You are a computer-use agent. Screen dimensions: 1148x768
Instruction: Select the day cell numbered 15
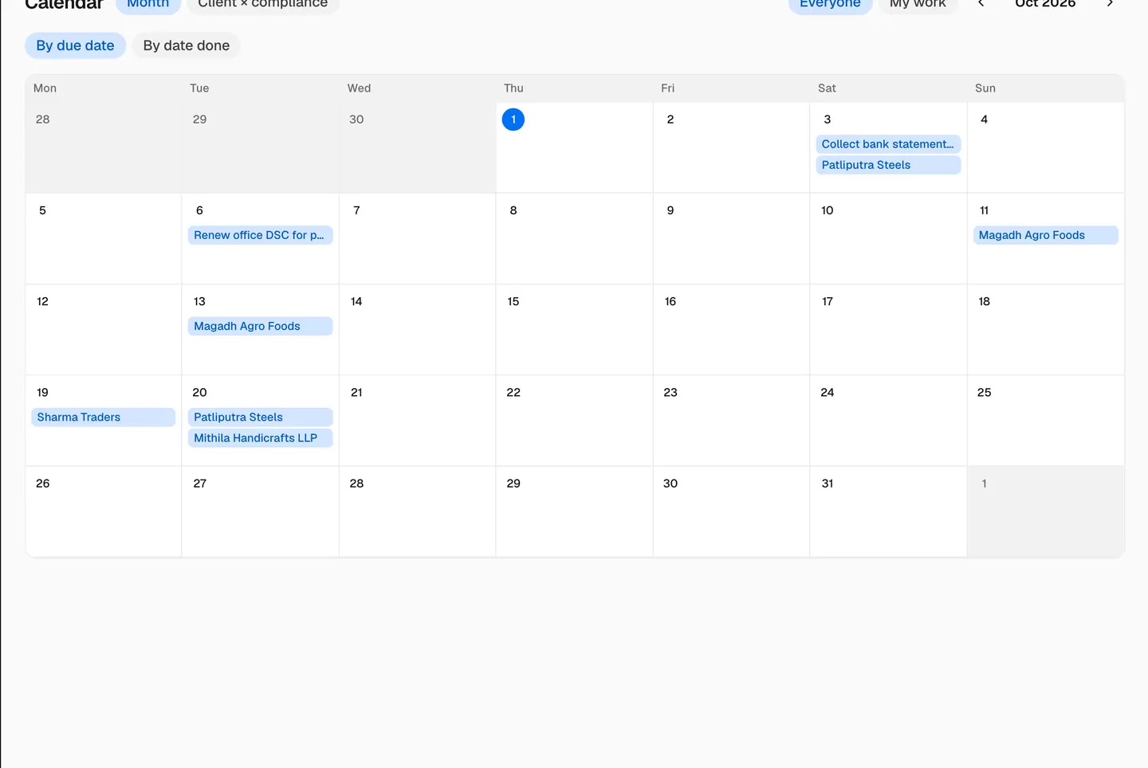point(574,330)
